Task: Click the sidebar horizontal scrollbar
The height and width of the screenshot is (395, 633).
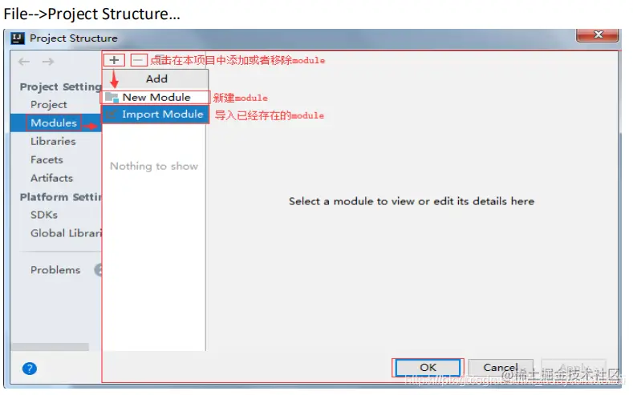Action: 50,347
